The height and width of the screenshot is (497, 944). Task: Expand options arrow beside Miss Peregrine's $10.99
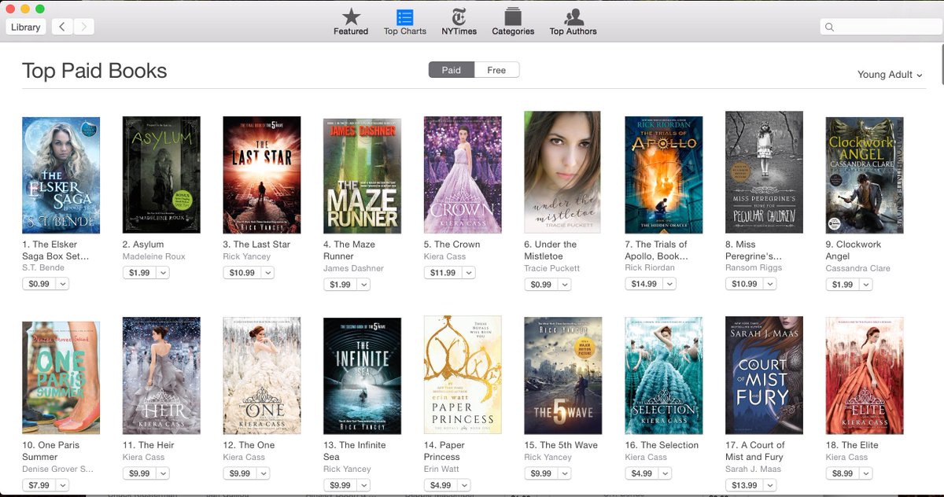point(770,284)
